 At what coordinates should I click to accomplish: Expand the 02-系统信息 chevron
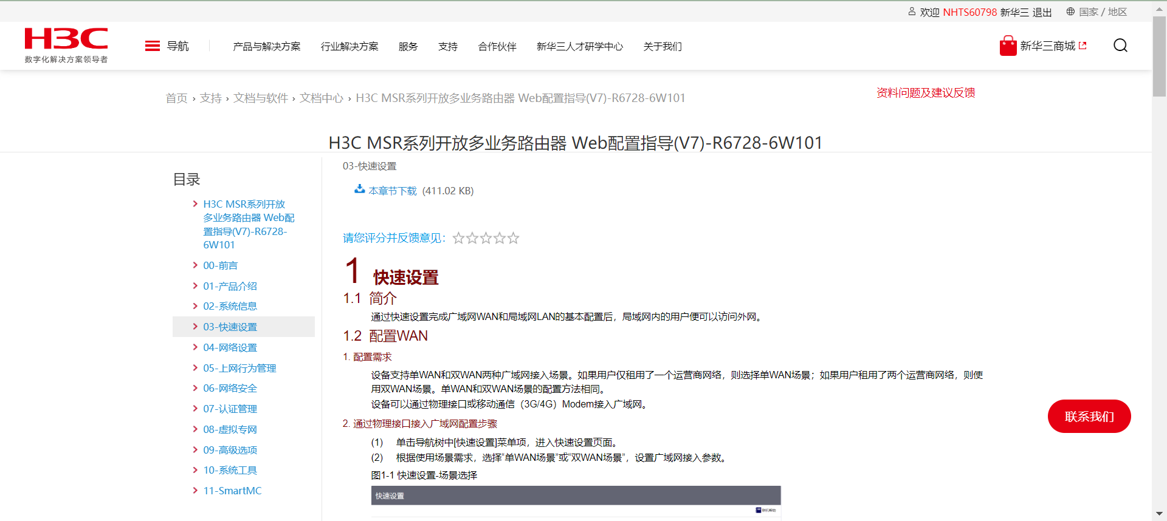[195, 305]
